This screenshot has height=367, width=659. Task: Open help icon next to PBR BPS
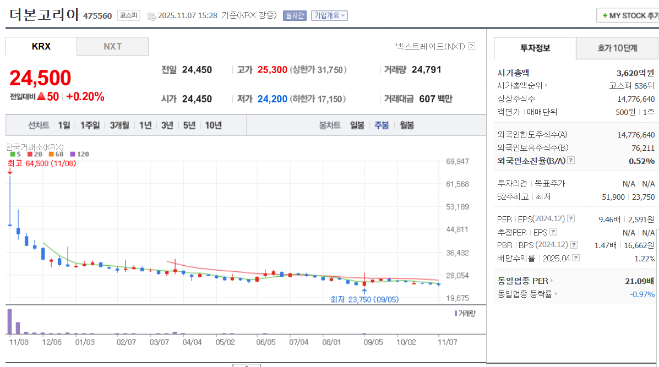coord(574,245)
